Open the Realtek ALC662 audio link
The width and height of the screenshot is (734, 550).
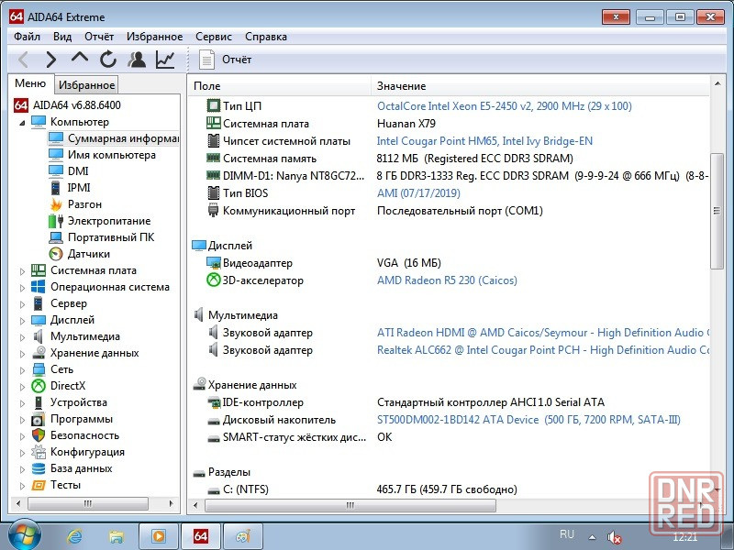[543, 350]
